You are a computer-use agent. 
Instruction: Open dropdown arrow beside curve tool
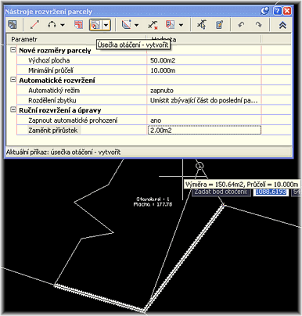point(63,25)
